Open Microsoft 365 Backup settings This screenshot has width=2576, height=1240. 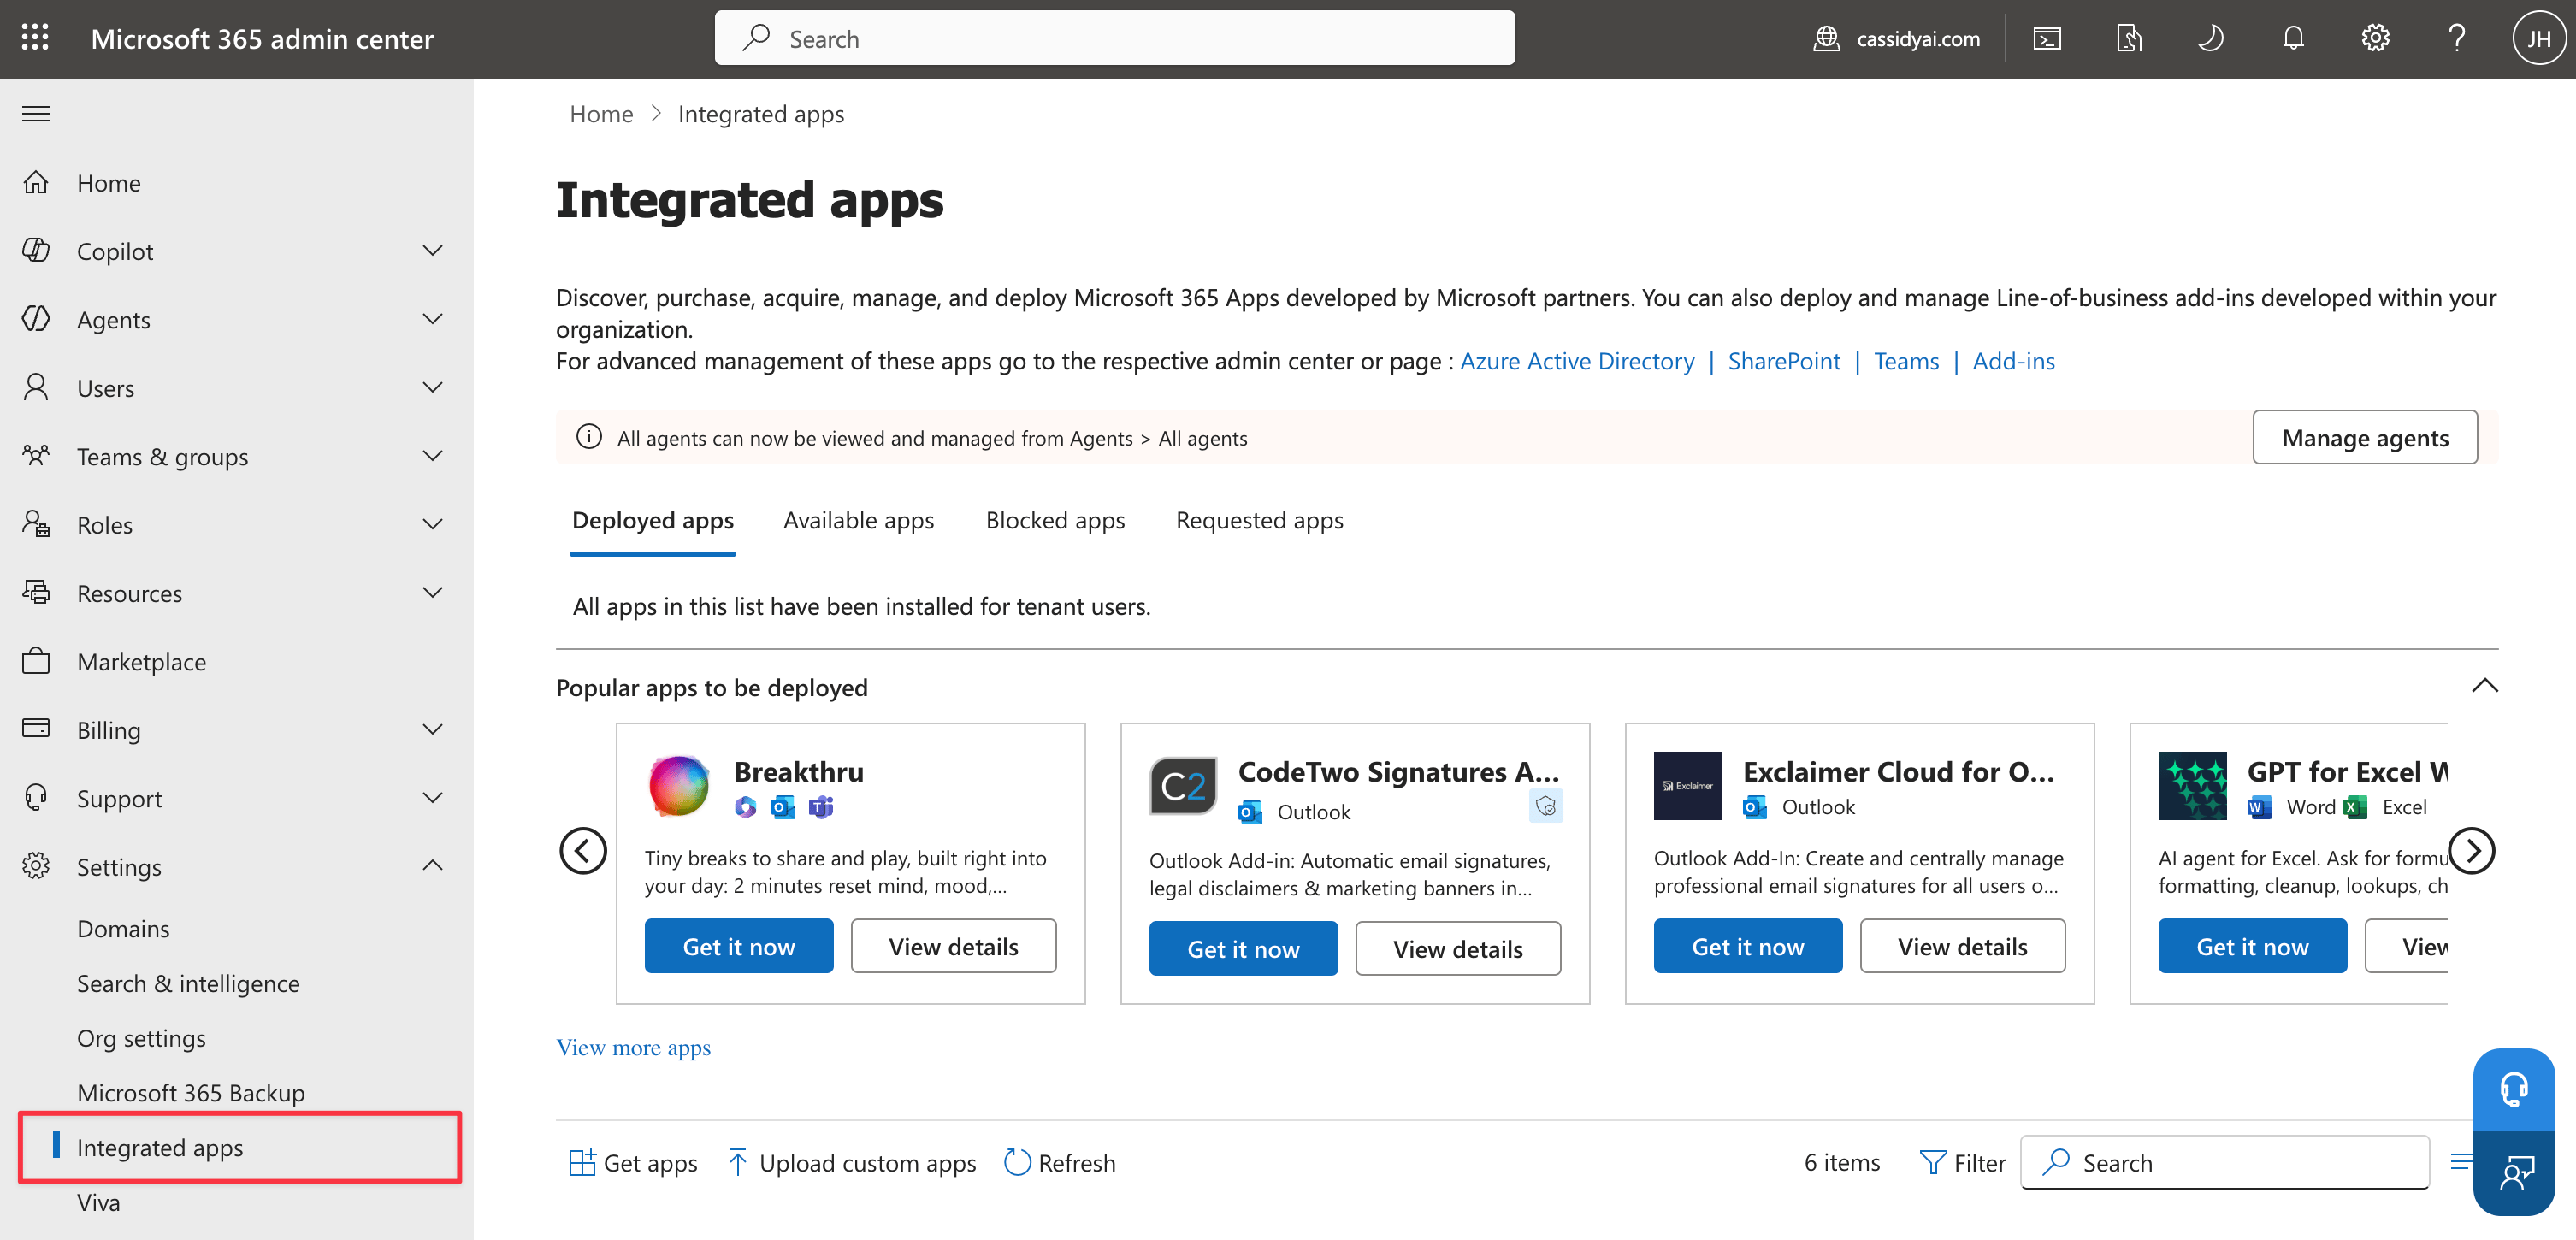[x=191, y=1093]
